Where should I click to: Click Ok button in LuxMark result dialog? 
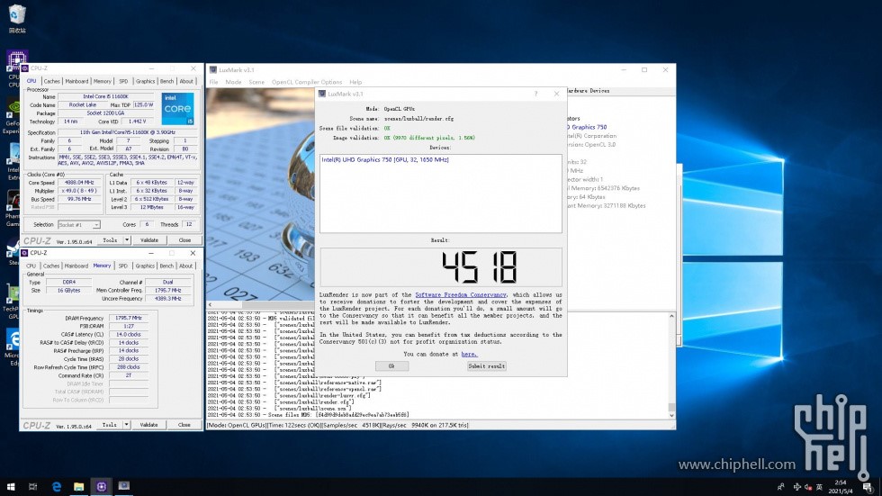pos(391,366)
